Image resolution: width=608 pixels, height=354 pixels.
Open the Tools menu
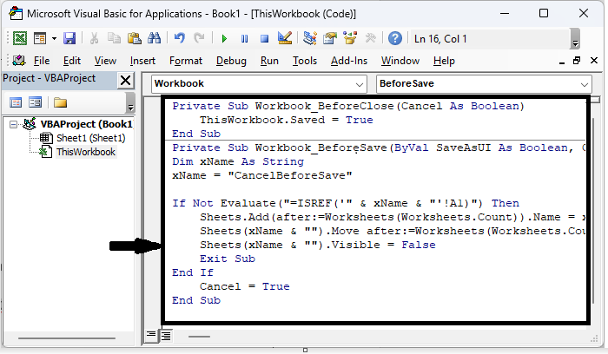point(305,61)
